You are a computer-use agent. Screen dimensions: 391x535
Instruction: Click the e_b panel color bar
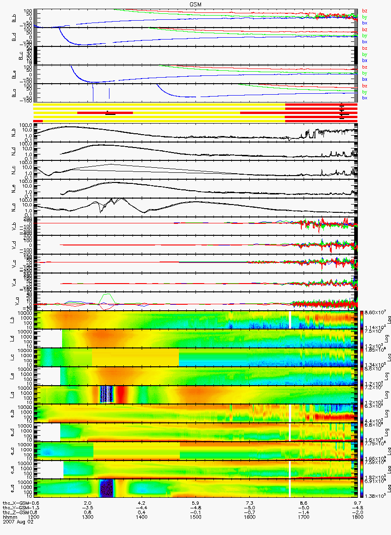362,414
